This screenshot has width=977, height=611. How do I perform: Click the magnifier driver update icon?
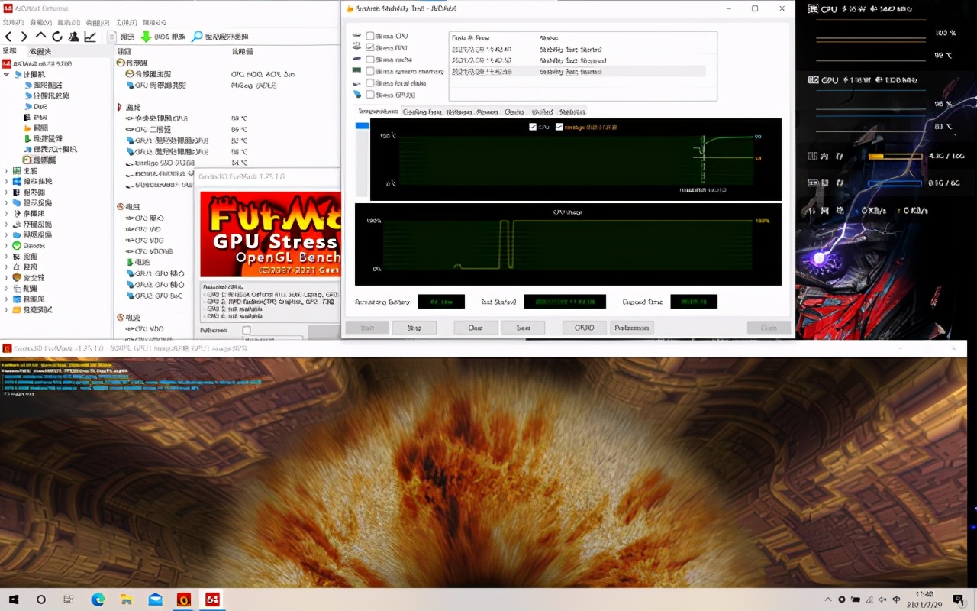point(197,37)
